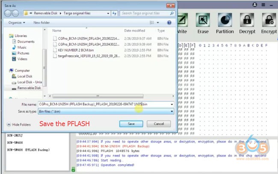278x174 pixels.
Task: Select BCM-5M48H in chip list
Action: 15,143
